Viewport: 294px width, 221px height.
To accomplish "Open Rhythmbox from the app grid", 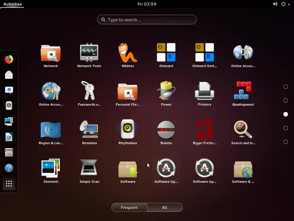I will click(x=128, y=132).
